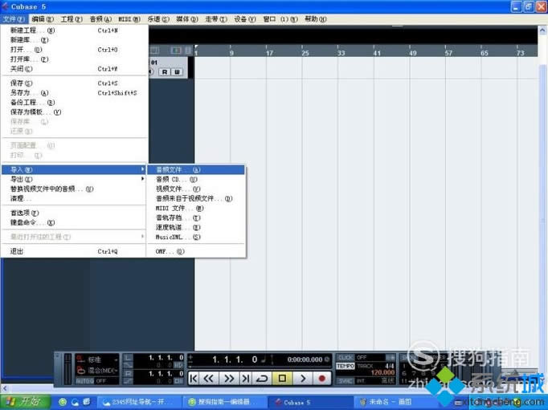The image size is (548, 410).
Task: Enable Write automation (W) on track 01
Action: tap(177, 72)
